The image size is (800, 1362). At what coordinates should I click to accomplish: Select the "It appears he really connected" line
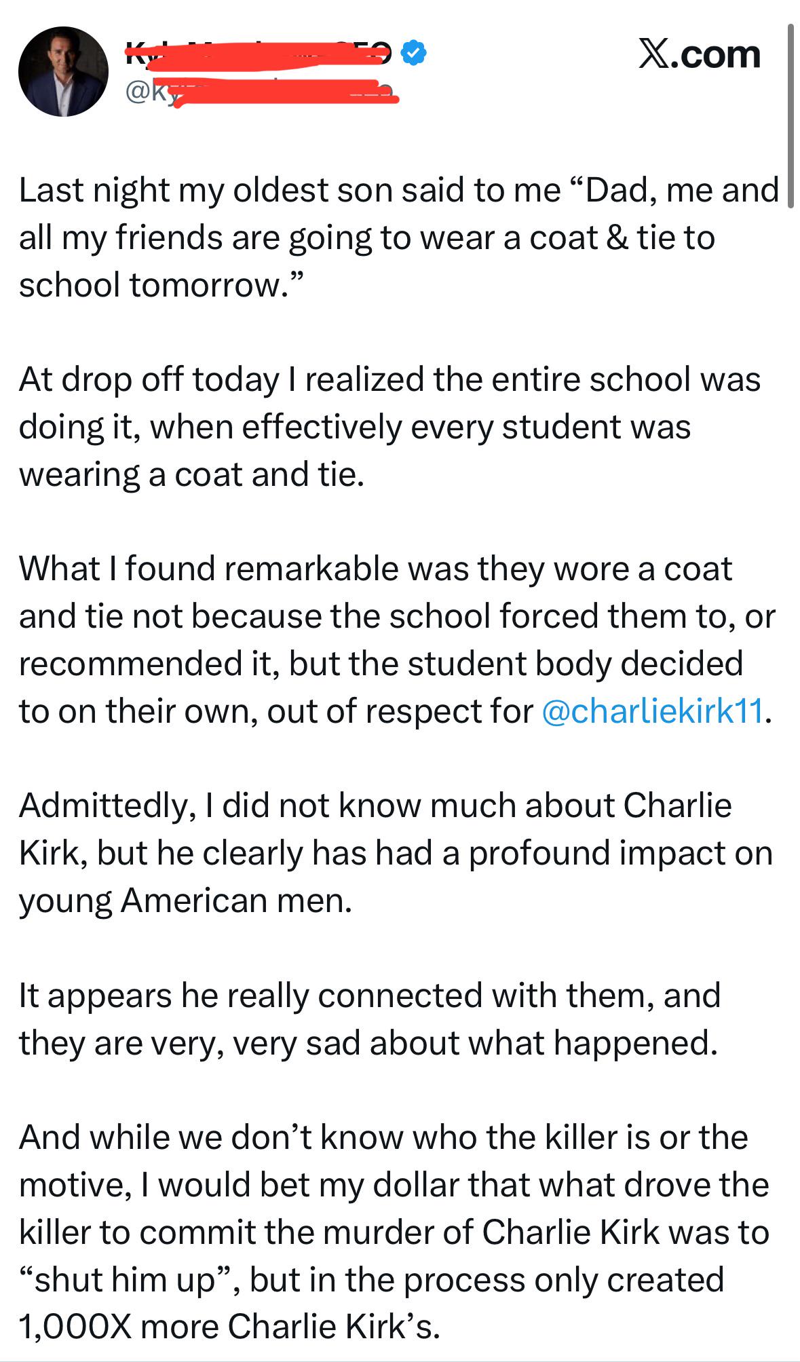(x=370, y=996)
